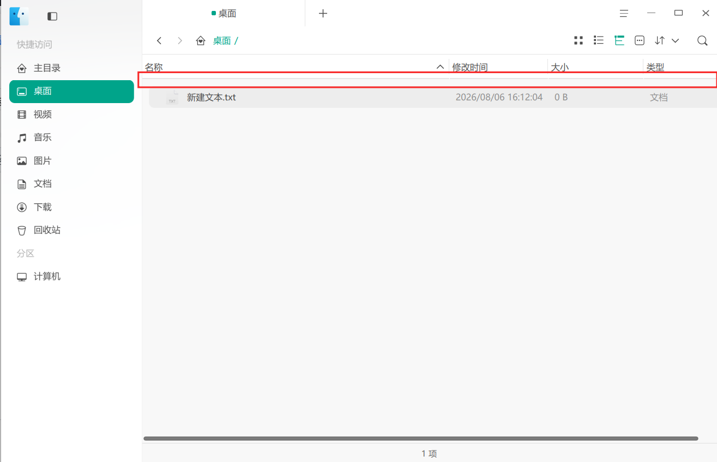Open 回收站 in the sidebar
The image size is (717, 462).
click(x=71, y=230)
